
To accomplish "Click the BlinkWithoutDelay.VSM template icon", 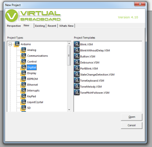I will [77, 50].
